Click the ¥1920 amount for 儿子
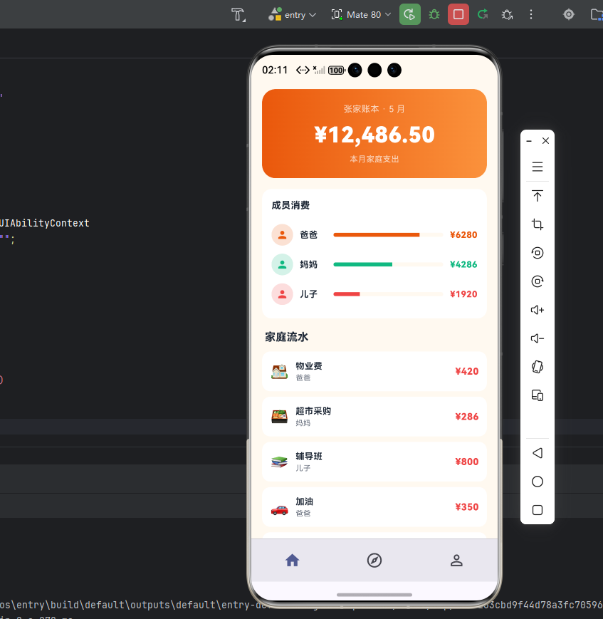The image size is (603, 619). [x=463, y=294]
